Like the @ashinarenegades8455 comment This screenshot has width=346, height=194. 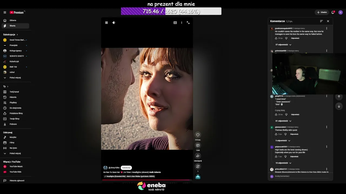tap(276, 38)
